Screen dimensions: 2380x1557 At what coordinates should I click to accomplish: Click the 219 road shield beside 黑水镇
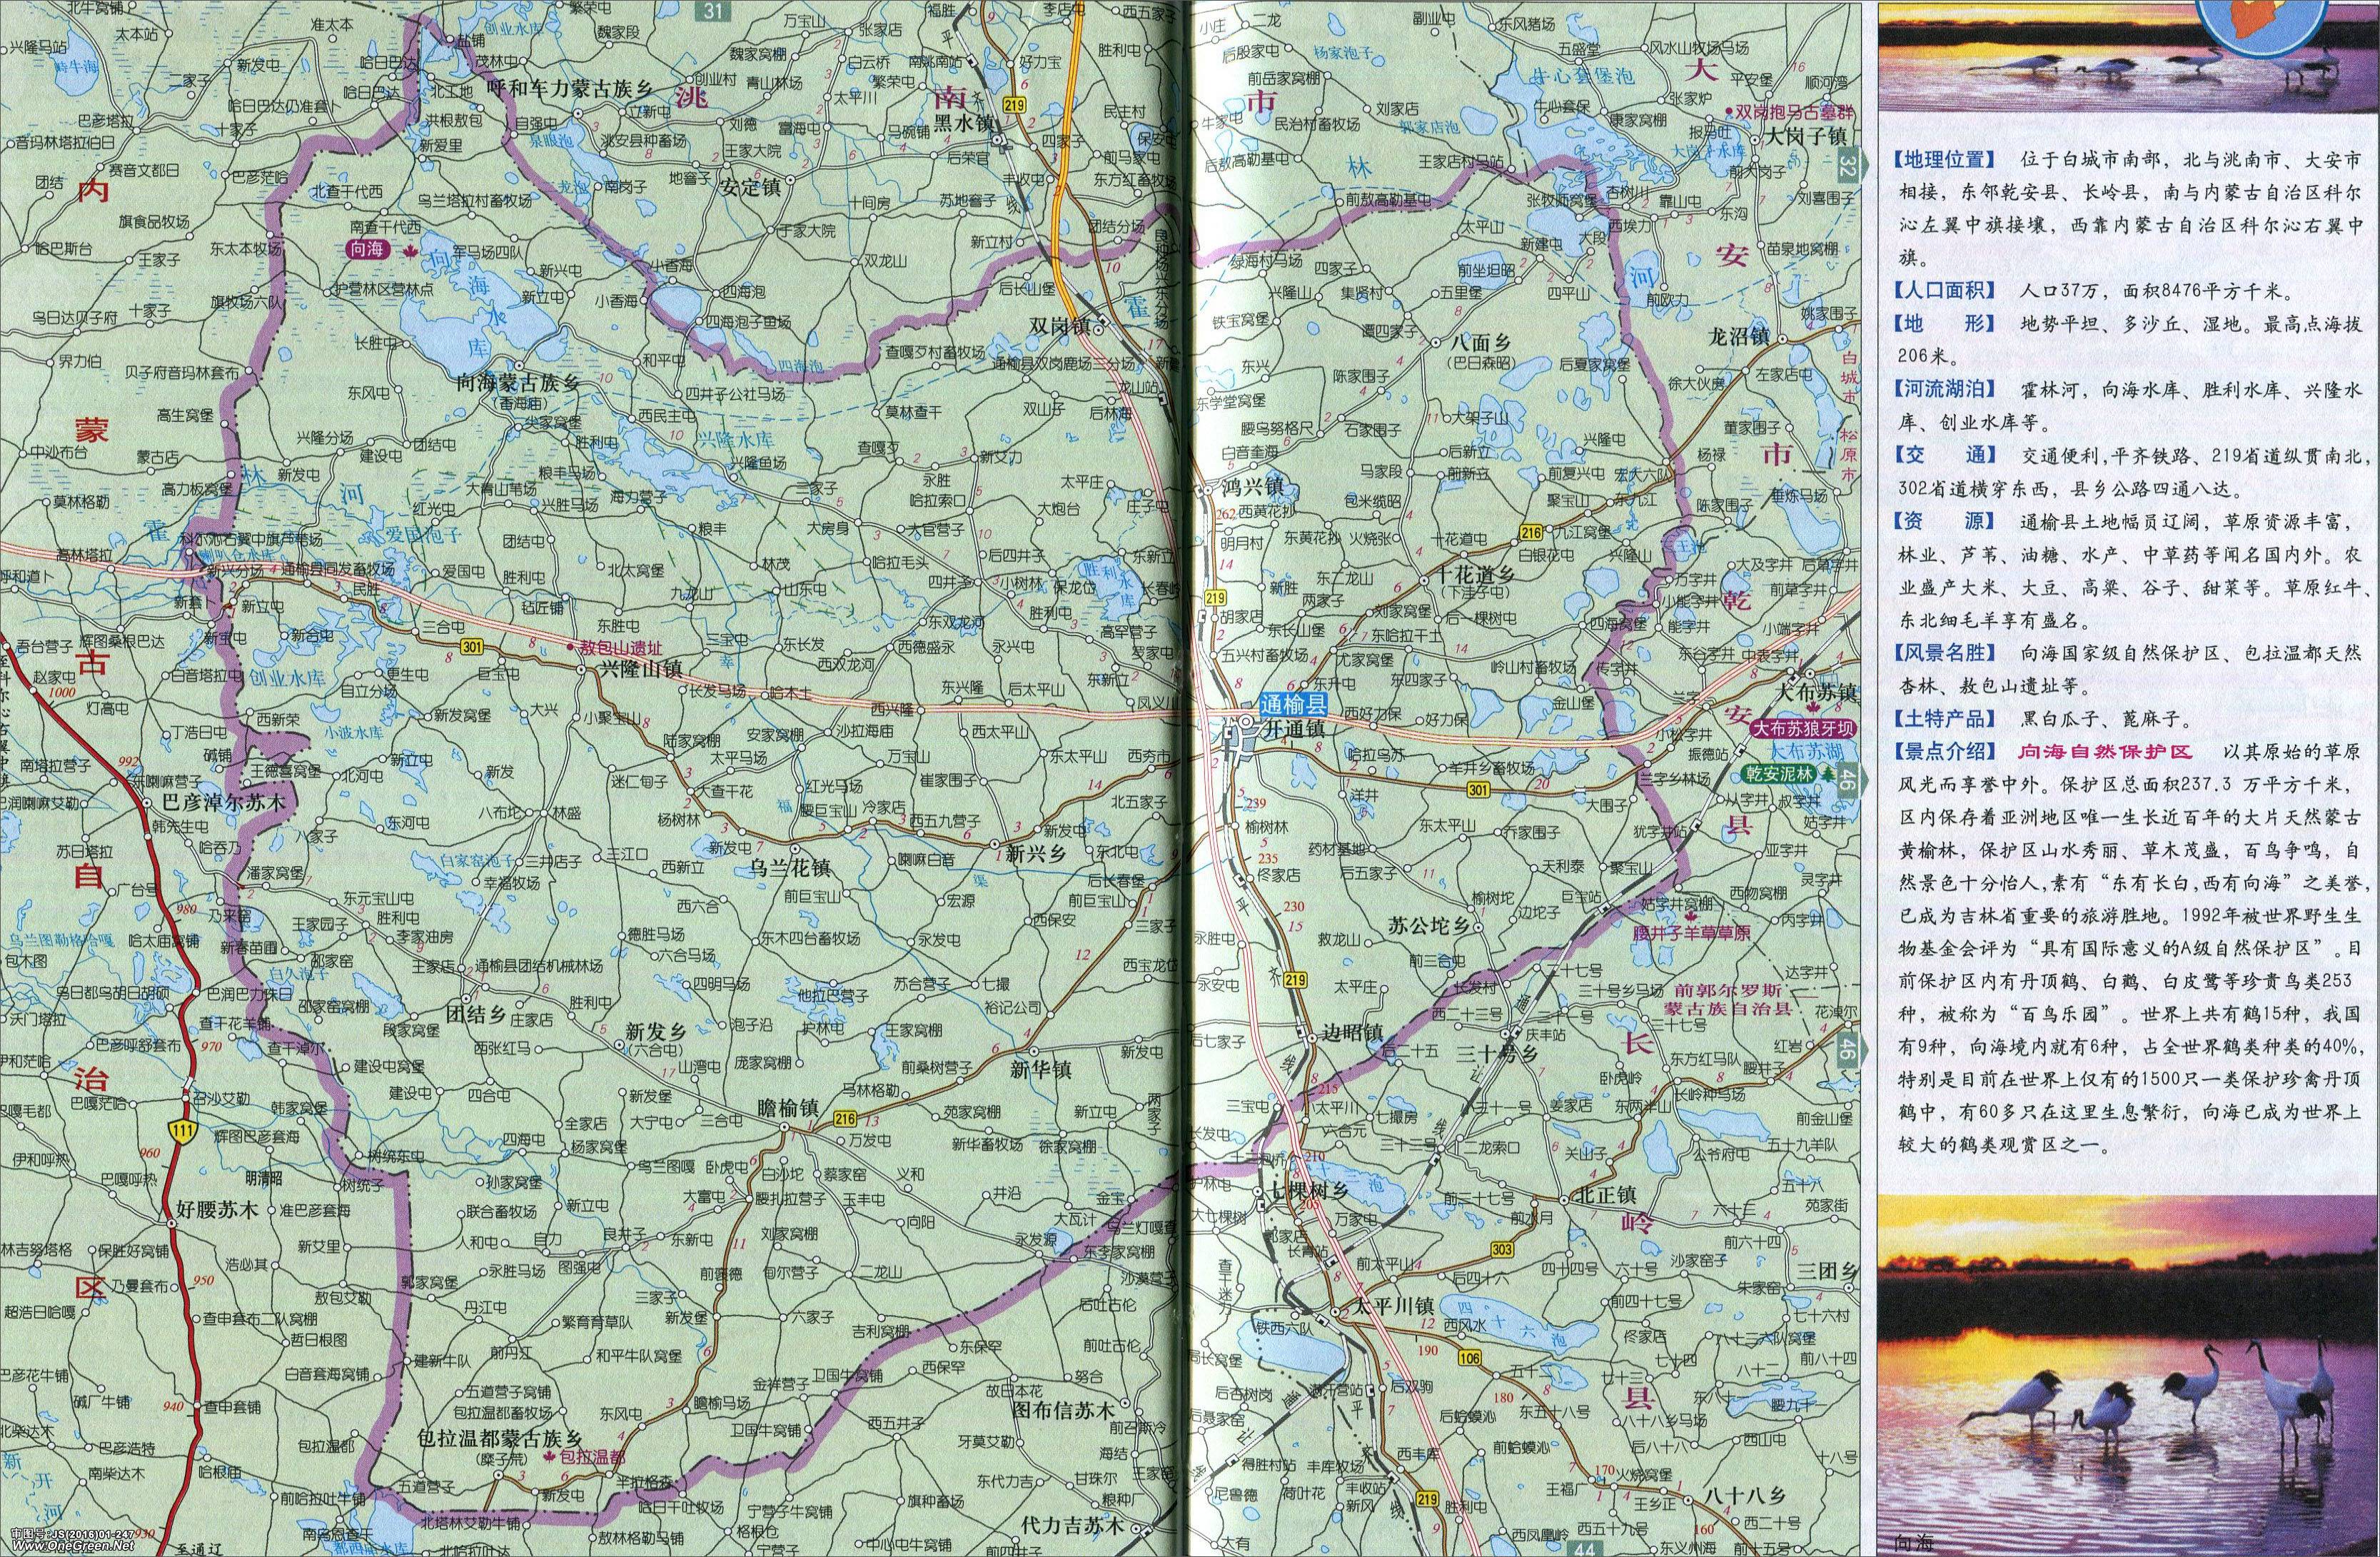point(1016,105)
